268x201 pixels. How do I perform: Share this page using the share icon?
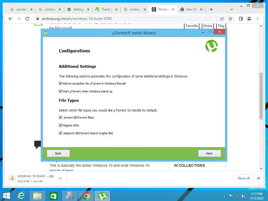click(x=222, y=19)
